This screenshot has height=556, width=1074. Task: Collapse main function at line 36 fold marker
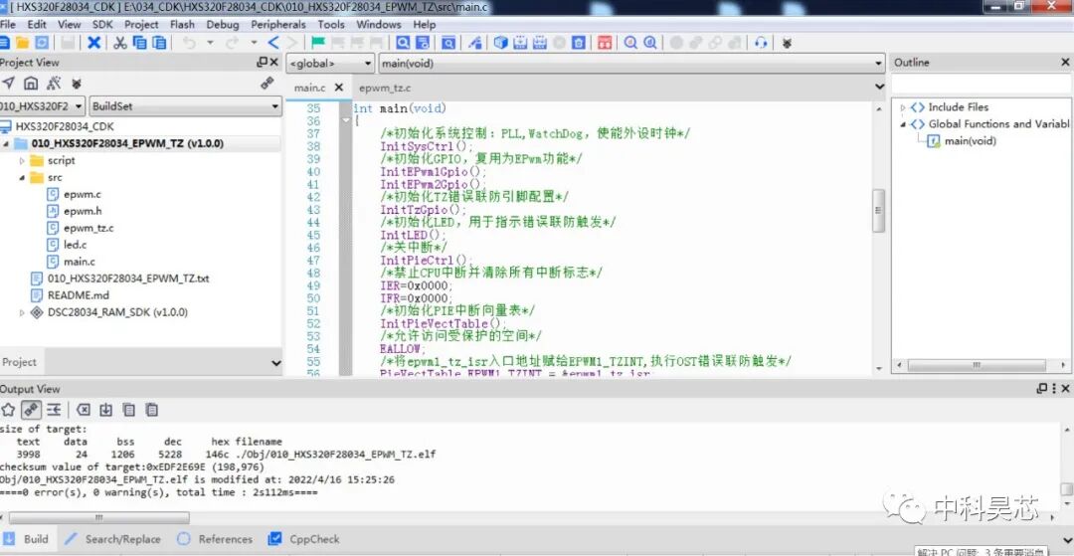point(346,120)
